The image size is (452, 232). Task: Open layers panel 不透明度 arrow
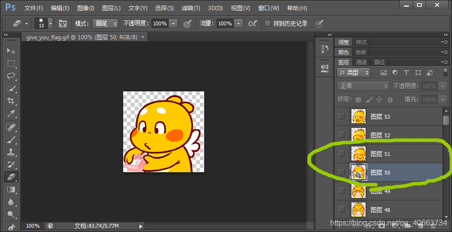(442, 86)
